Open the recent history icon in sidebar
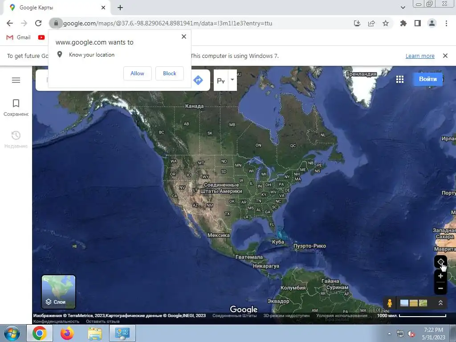Screen dimensions: 456x342 16,135
